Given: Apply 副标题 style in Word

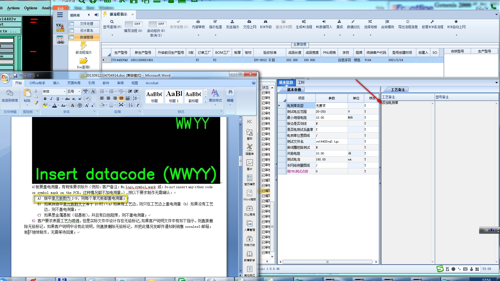Looking at the screenshot, I should point(193,96).
